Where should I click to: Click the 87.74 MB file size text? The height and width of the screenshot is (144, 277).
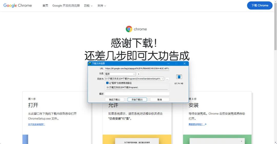coord(179,84)
